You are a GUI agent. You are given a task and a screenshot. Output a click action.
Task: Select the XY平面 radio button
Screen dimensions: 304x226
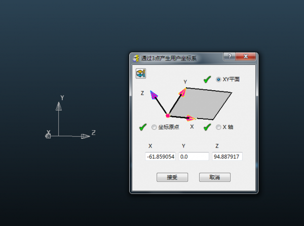219,80
